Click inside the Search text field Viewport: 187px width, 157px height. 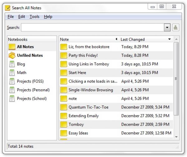tap(92, 27)
